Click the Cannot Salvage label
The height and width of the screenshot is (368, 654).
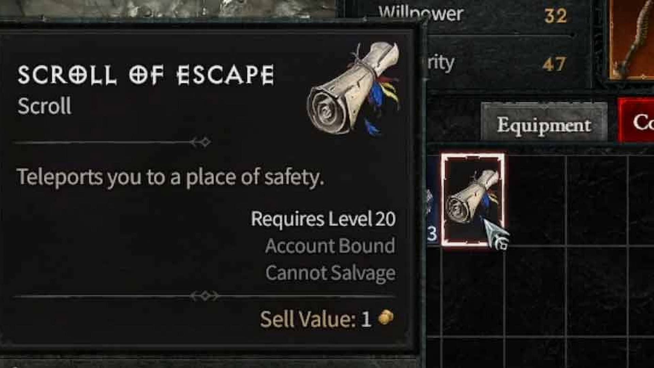coord(330,273)
